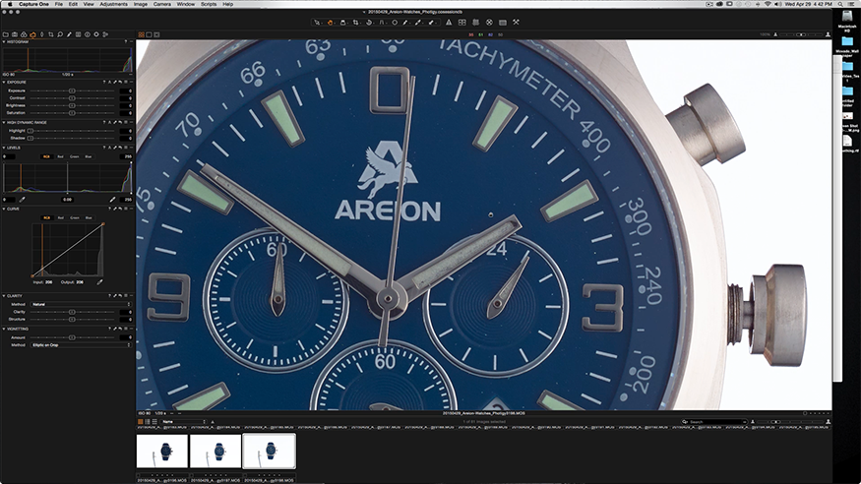
Task: Toggle exposure warning triangle icon
Action: click(449, 23)
